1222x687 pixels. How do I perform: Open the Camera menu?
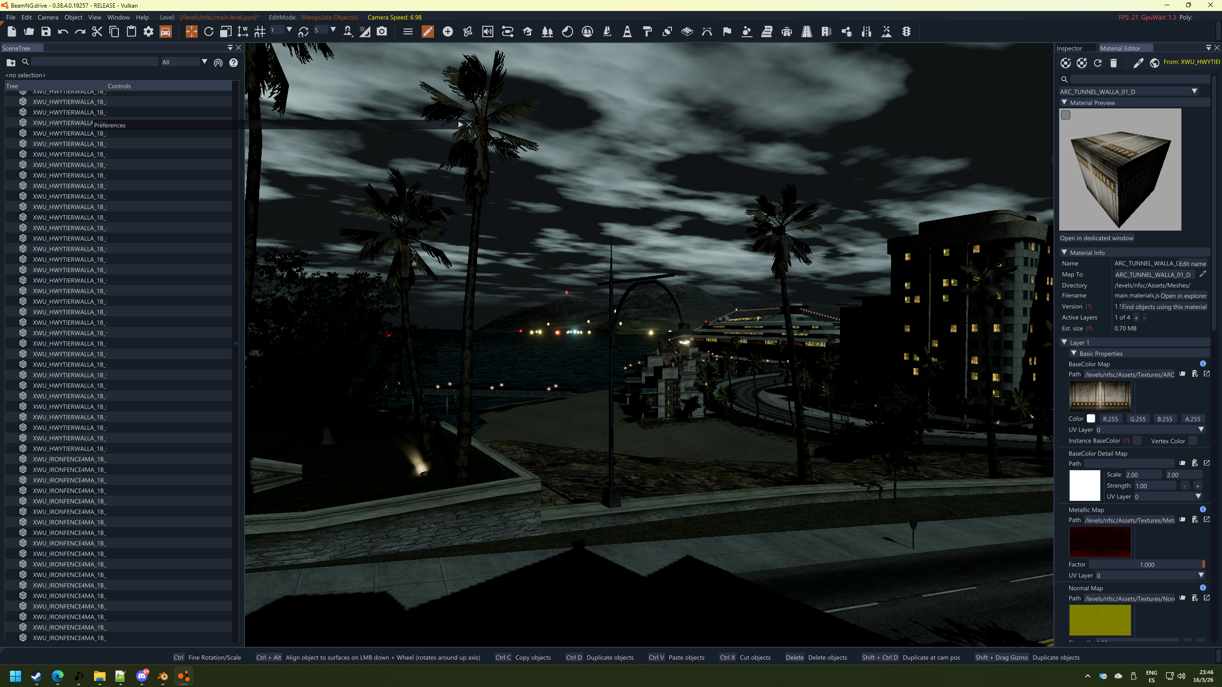pos(48,17)
